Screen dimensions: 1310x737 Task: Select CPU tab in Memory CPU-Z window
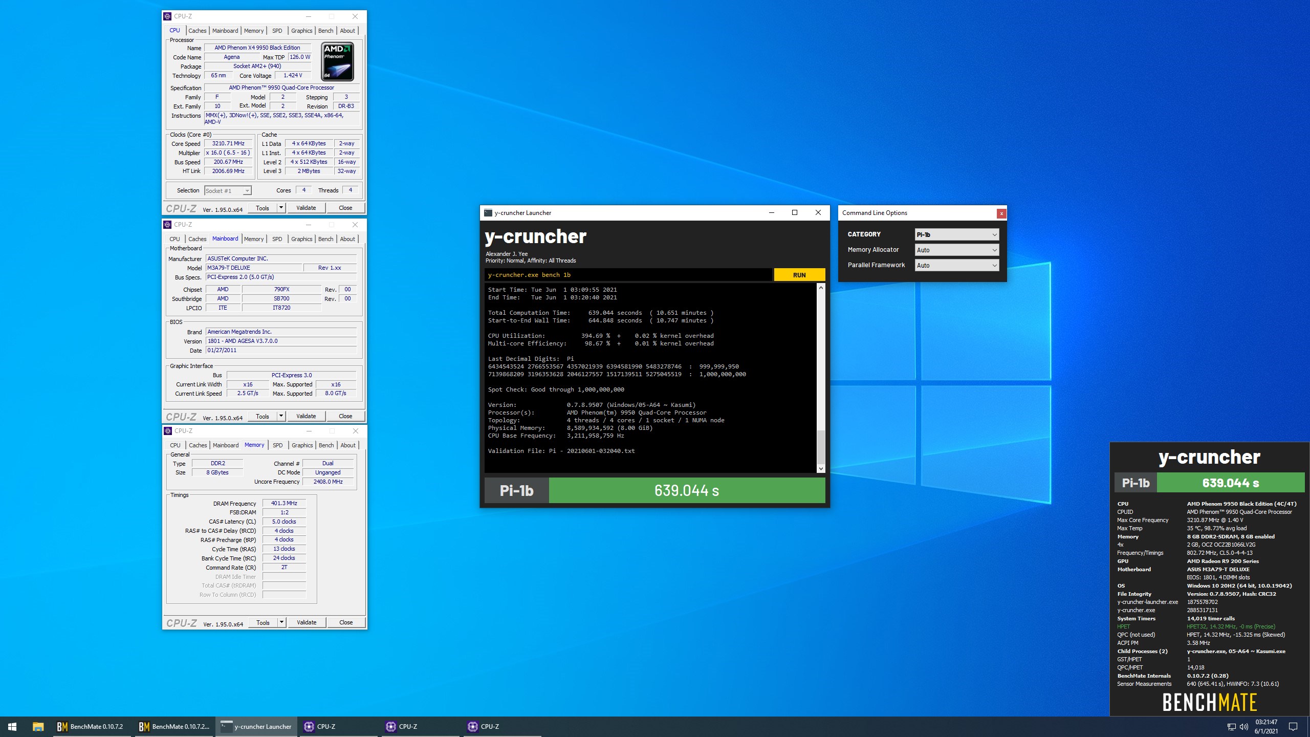click(x=175, y=445)
